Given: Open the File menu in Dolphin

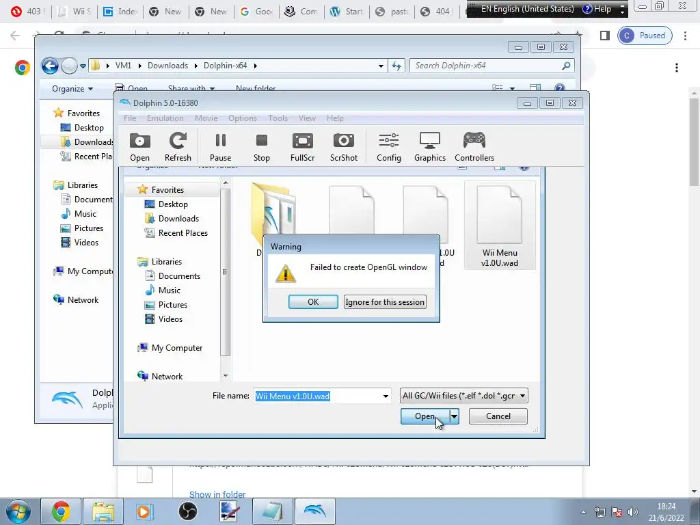Looking at the screenshot, I should pyautogui.click(x=130, y=118).
